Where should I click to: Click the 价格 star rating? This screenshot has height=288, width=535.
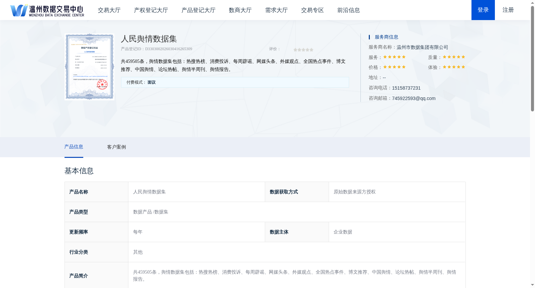(x=394, y=67)
